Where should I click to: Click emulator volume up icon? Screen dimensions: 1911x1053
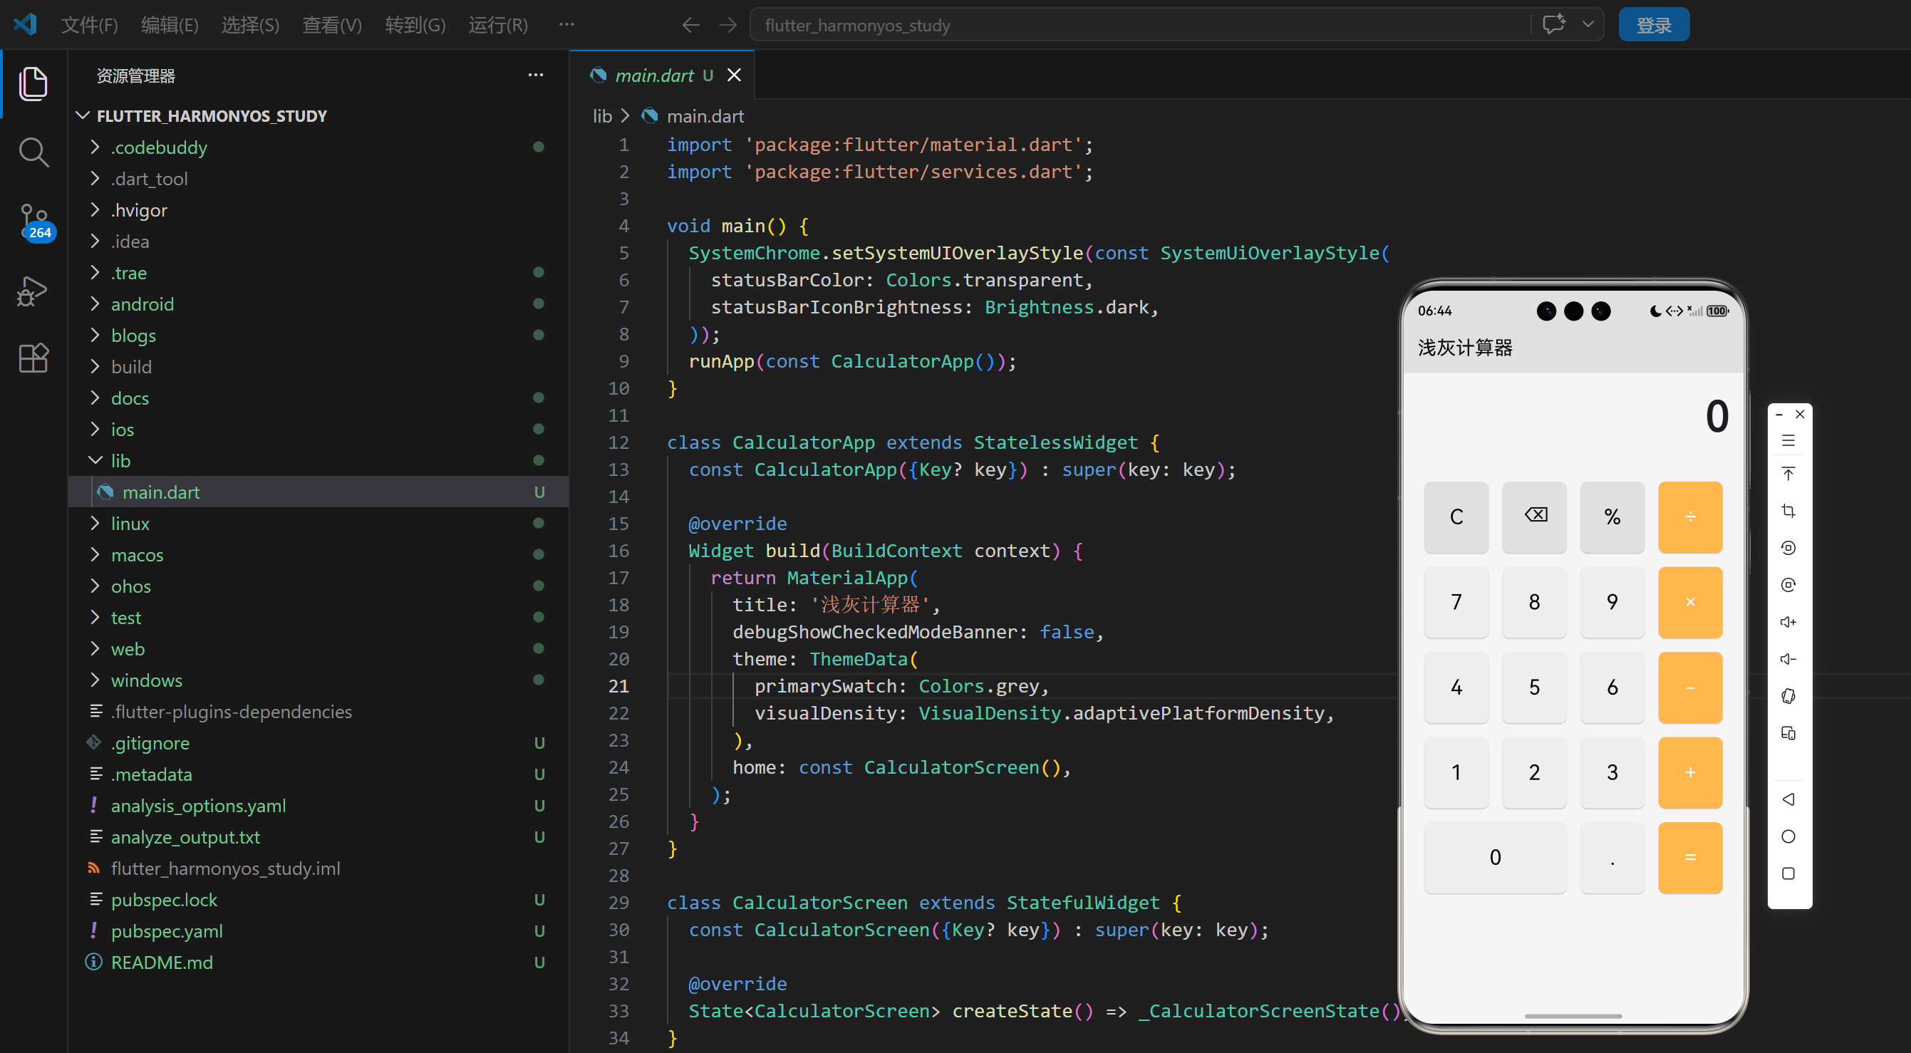coord(1788,622)
